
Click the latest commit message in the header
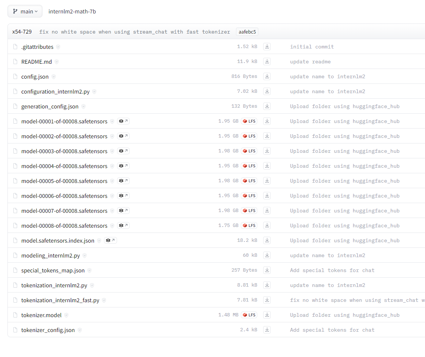[135, 32]
